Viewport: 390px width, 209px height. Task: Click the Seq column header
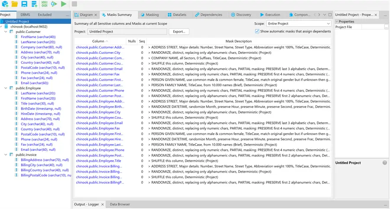click(x=142, y=41)
